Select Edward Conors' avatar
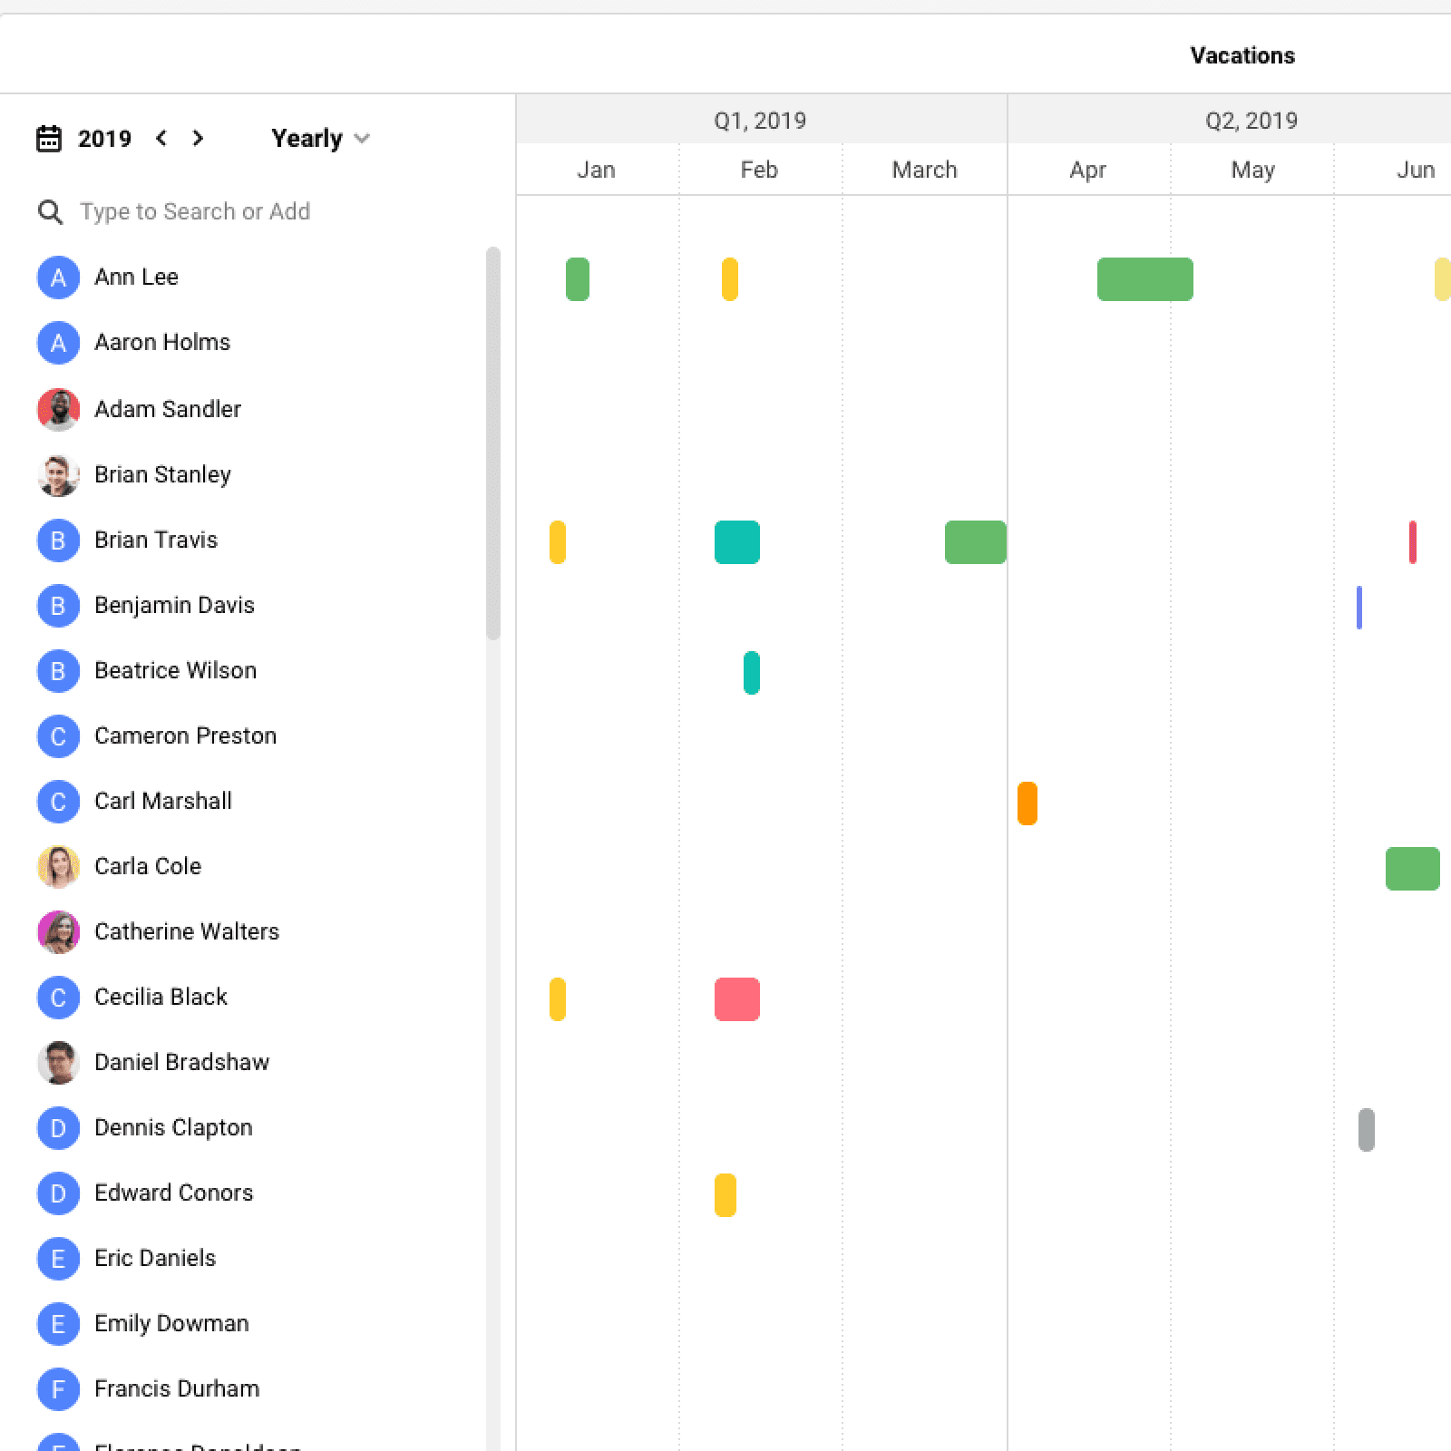The image size is (1451, 1451). [x=58, y=1193]
